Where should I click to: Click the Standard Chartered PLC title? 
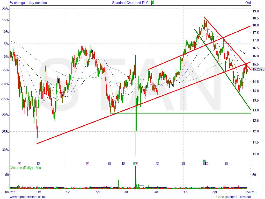click(130, 3)
